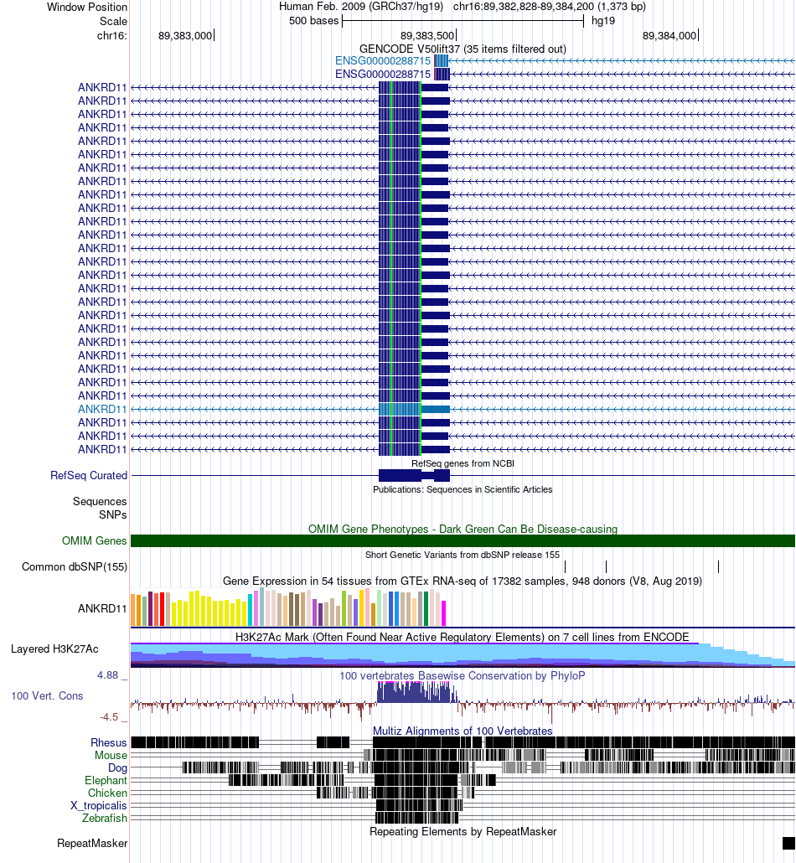This screenshot has width=796, height=863.
Task: Select the light-blue ENSG00000288715 label
Action: [383, 61]
